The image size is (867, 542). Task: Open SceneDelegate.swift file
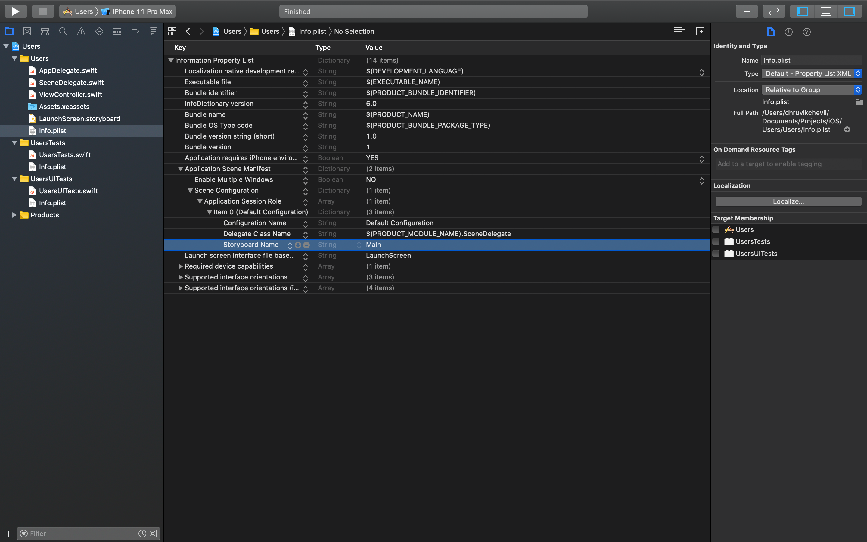point(71,83)
